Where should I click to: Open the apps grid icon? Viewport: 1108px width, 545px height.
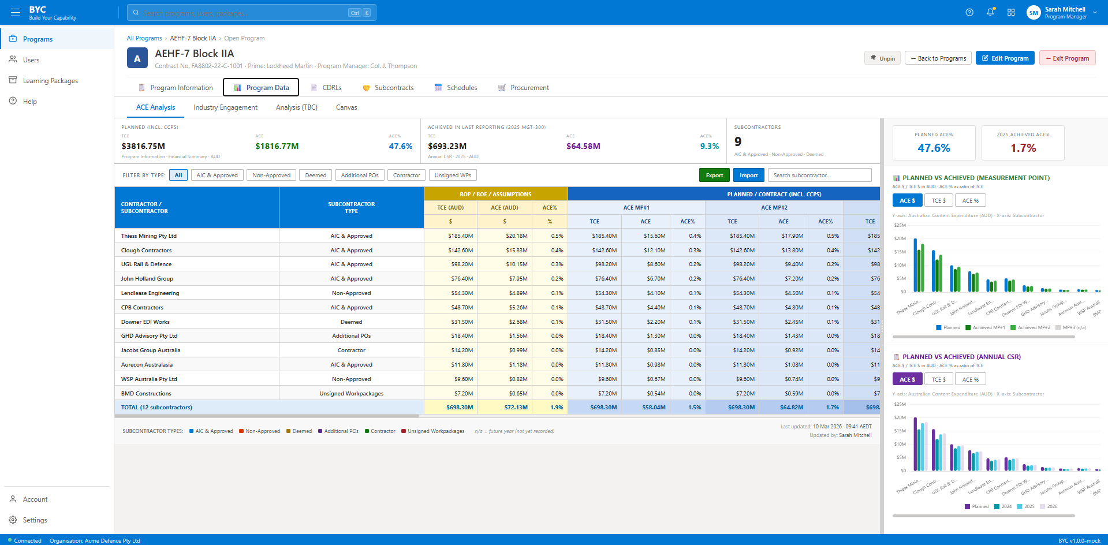1011,12
